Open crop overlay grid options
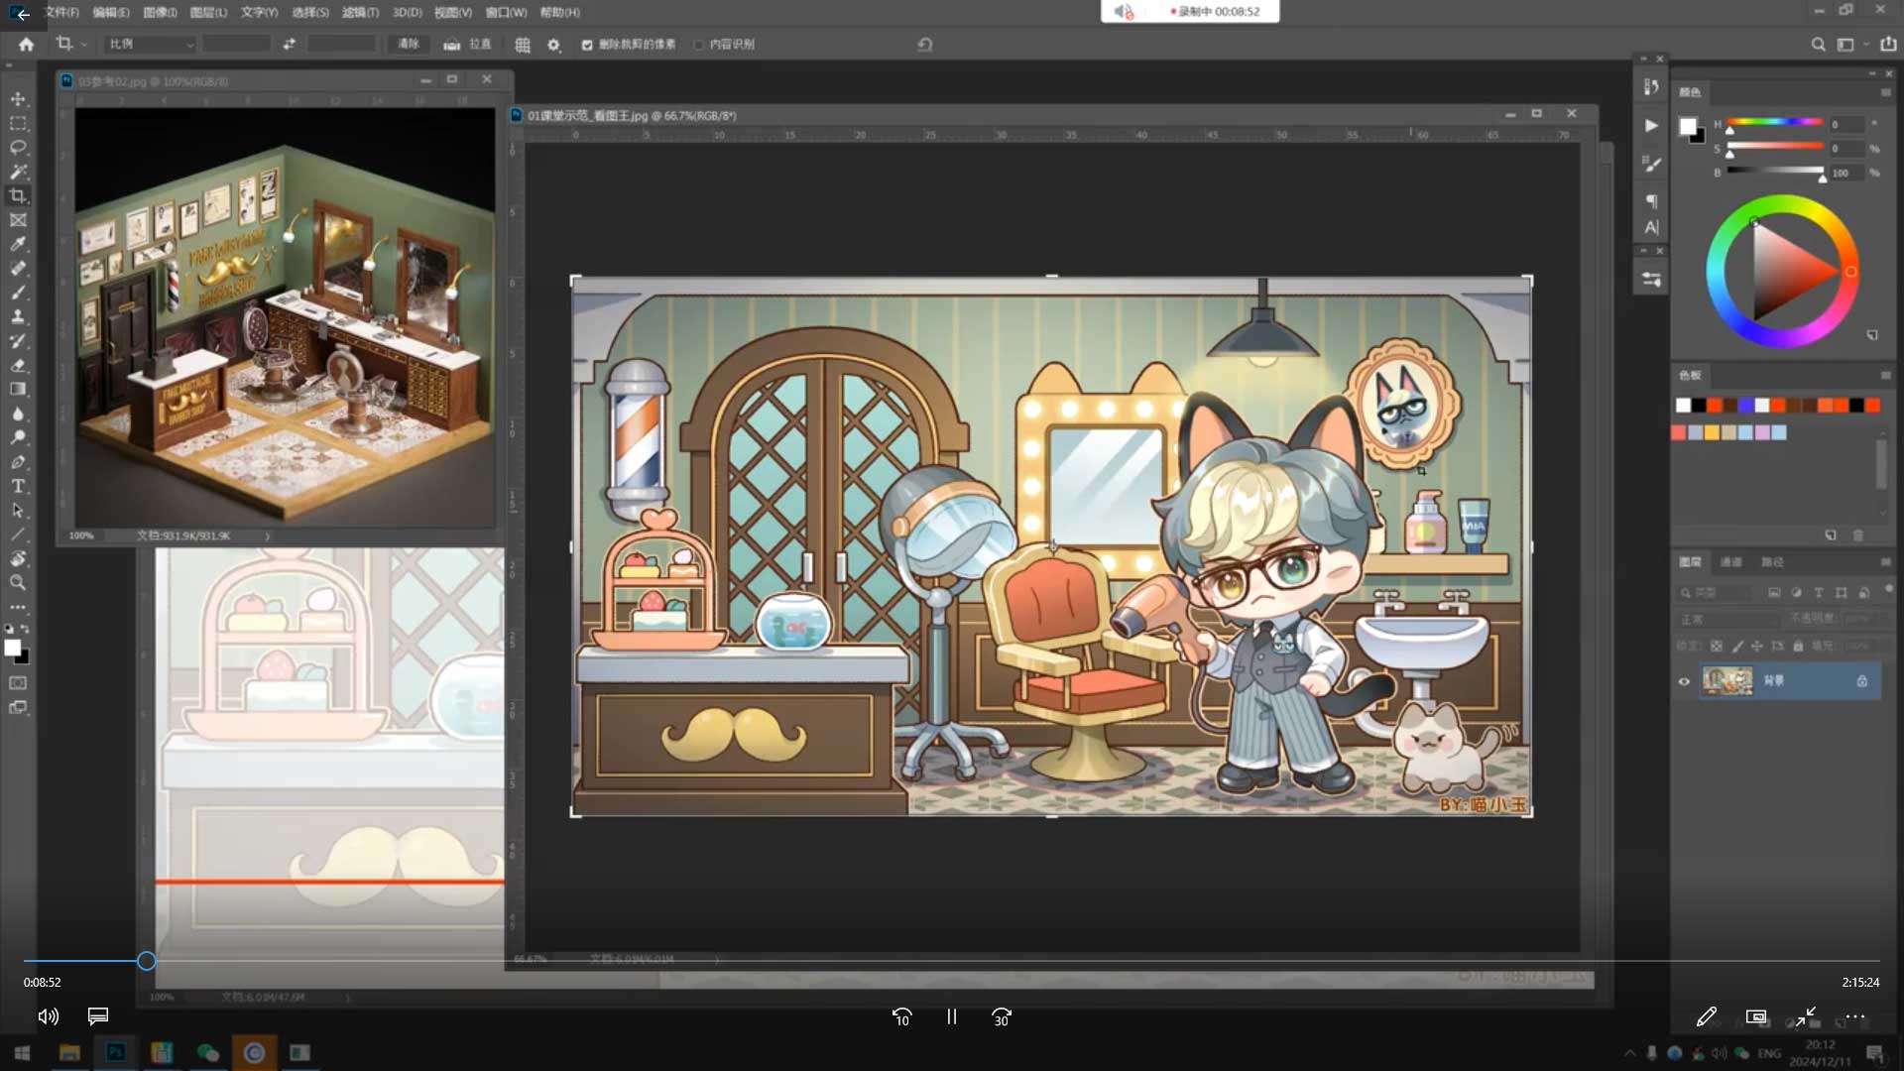This screenshot has width=1904, height=1071. click(523, 45)
